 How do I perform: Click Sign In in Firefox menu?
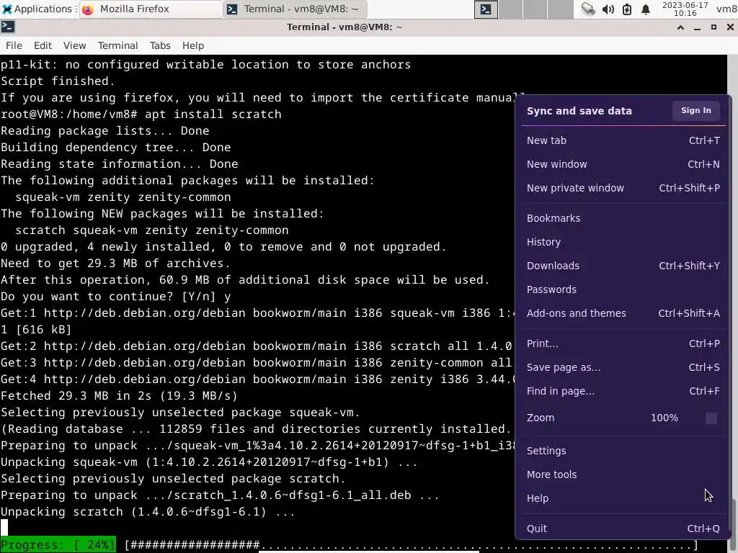click(695, 110)
